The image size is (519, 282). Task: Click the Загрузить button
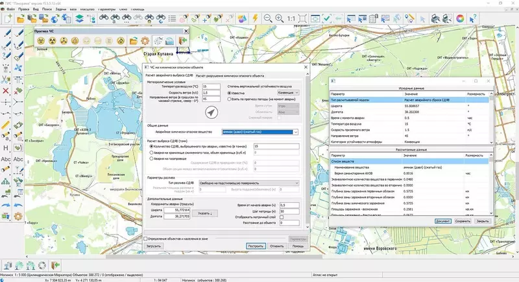click(x=154, y=246)
